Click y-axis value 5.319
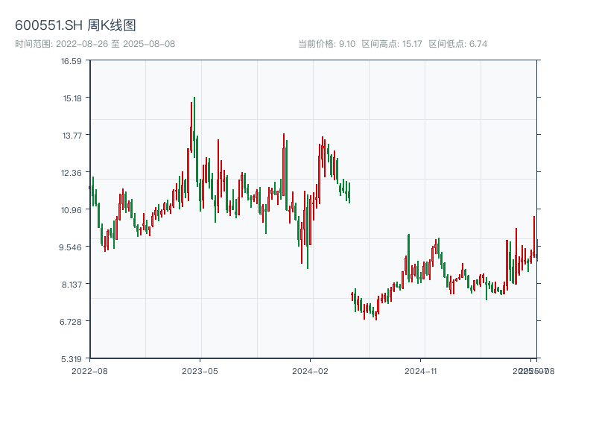The image size is (596, 447). (x=72, y=359)
